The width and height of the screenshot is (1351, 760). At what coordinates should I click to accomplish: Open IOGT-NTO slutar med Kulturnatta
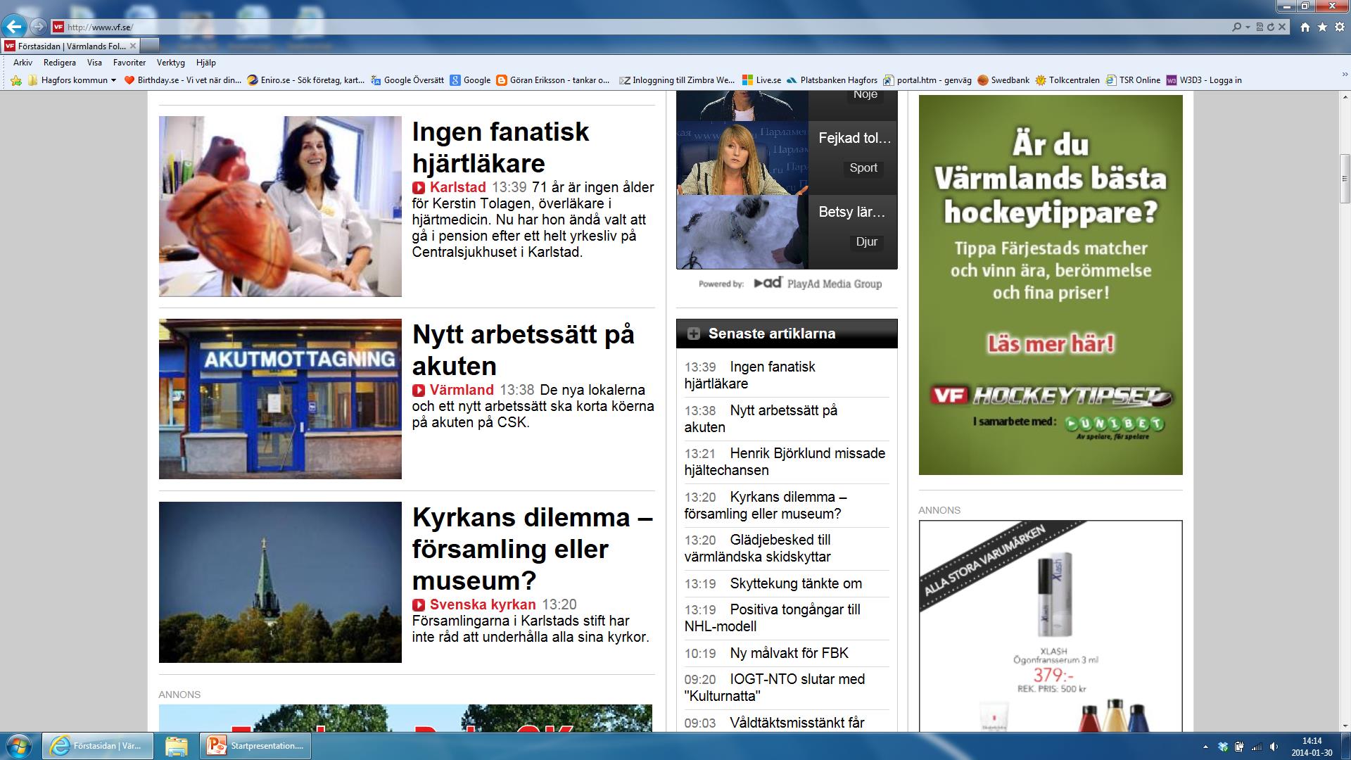coord(775,688)
